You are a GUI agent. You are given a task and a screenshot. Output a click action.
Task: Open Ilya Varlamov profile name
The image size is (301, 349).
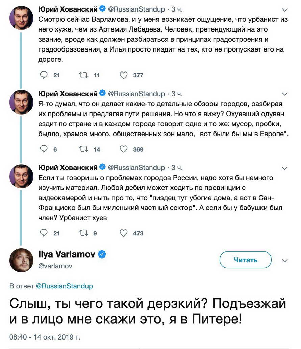pos(67,254)
